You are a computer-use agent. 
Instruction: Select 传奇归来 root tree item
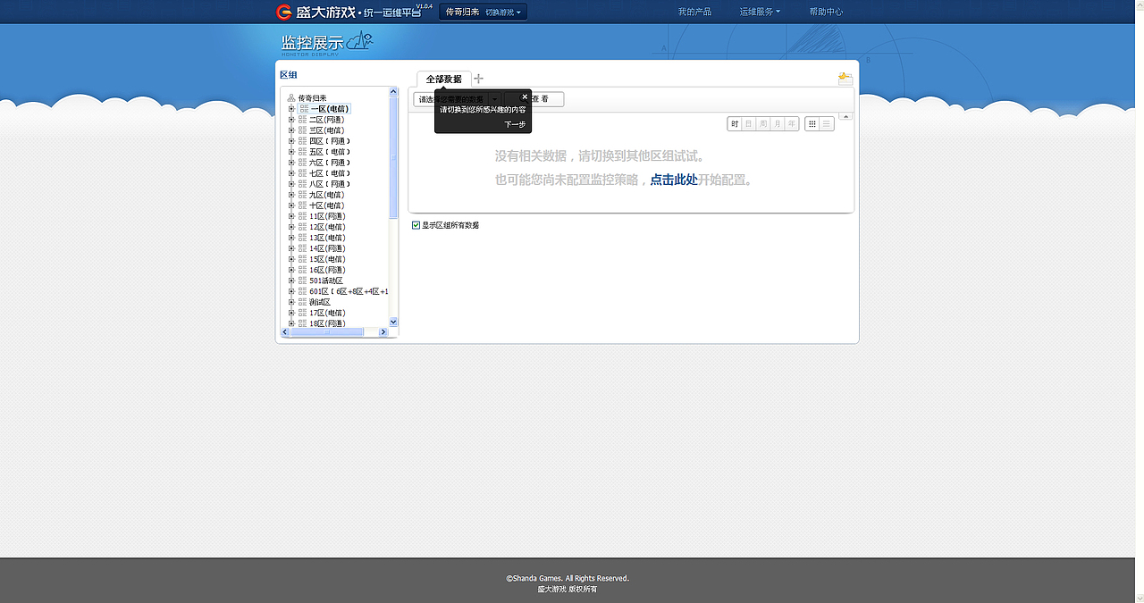[313, 98]
